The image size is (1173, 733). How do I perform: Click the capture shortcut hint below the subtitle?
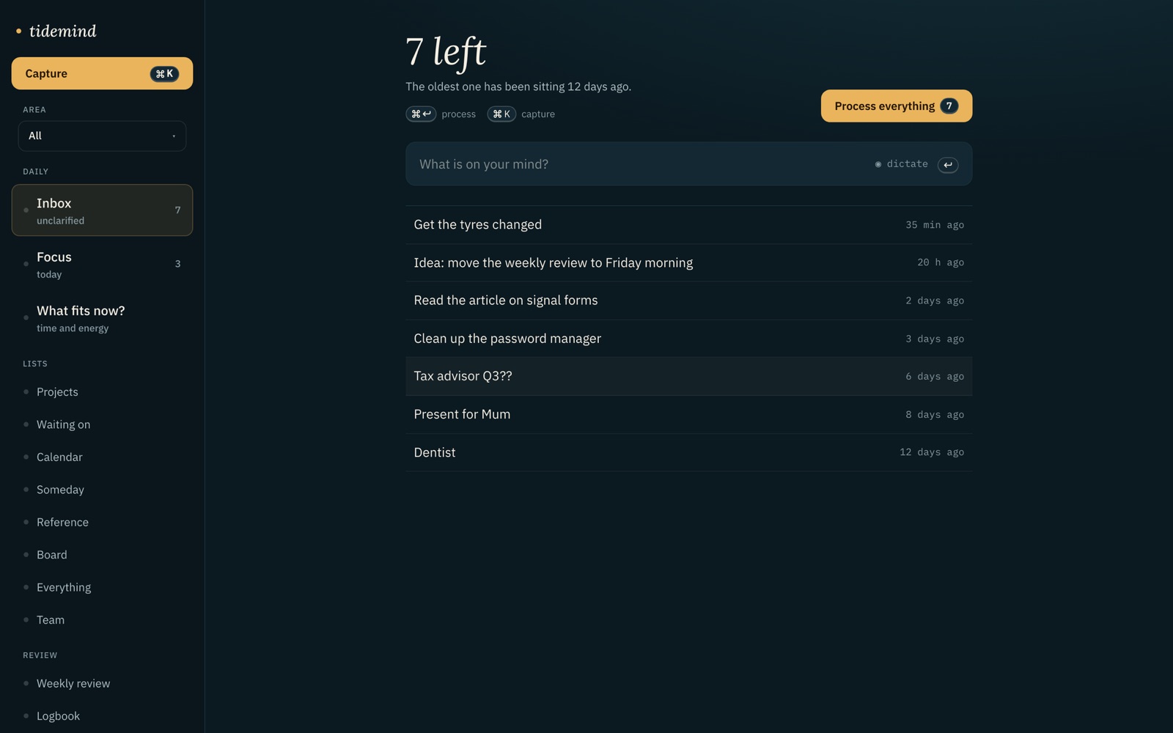pos(521,114)
